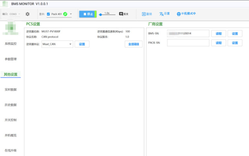This screenshot has width=249, height=156.
Task: Open the gear settings icon beside the port
Action: (28, 14)
